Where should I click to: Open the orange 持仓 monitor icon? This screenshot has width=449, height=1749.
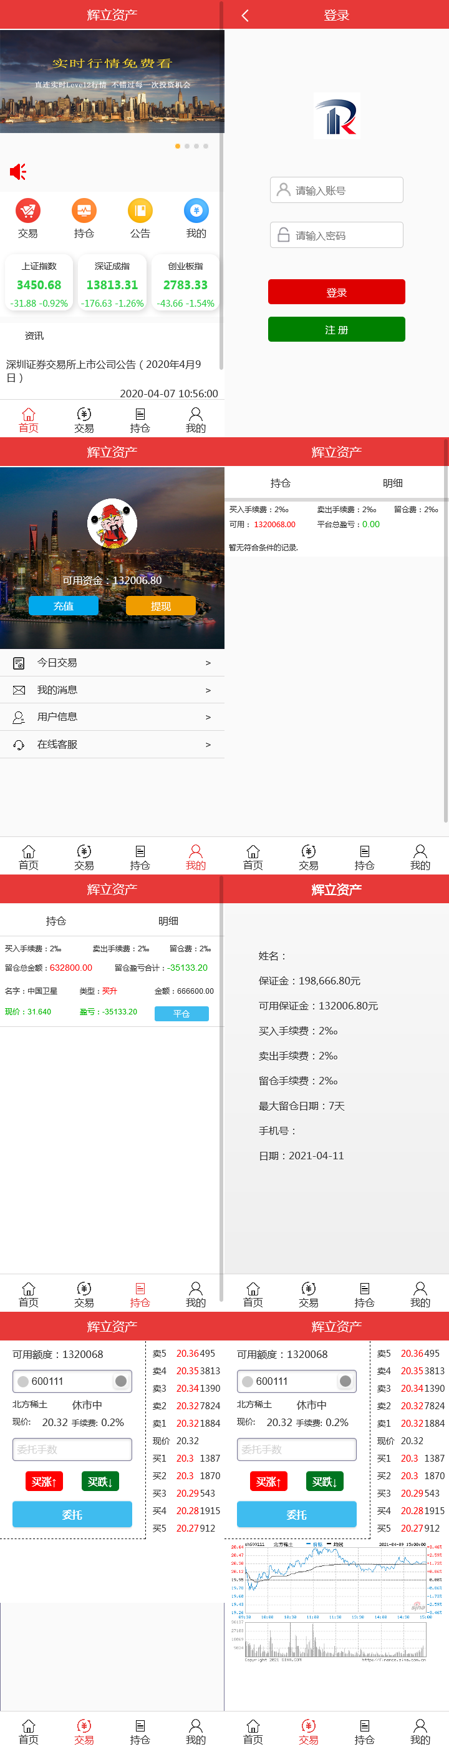tap(84, 211)
